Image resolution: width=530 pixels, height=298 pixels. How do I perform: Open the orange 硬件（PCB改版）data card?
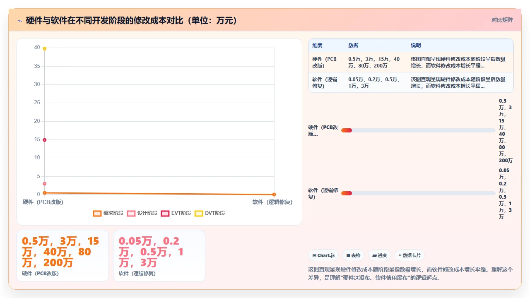click(x=63, y=256)
